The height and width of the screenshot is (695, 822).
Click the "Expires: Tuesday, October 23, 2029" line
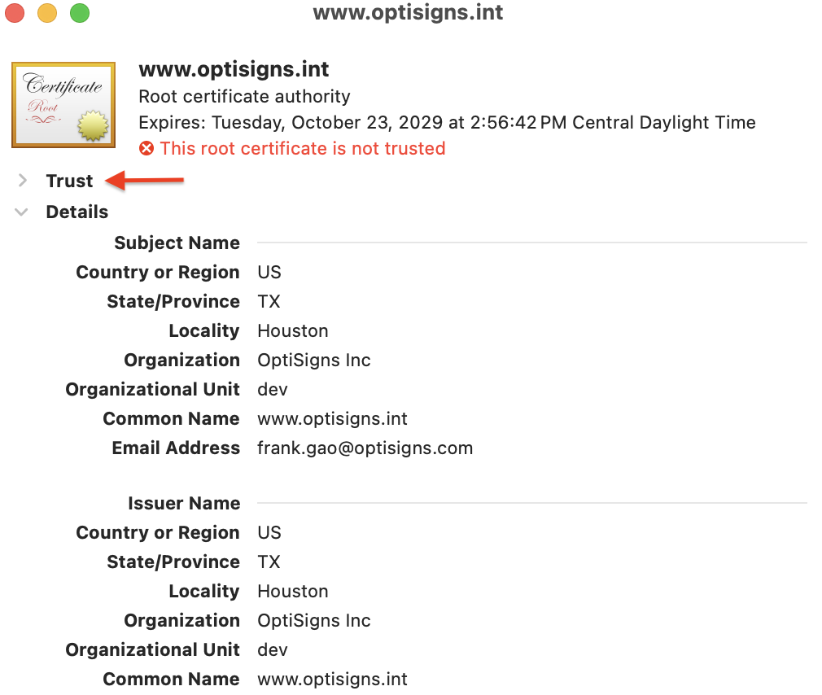(x=447, y=123)
